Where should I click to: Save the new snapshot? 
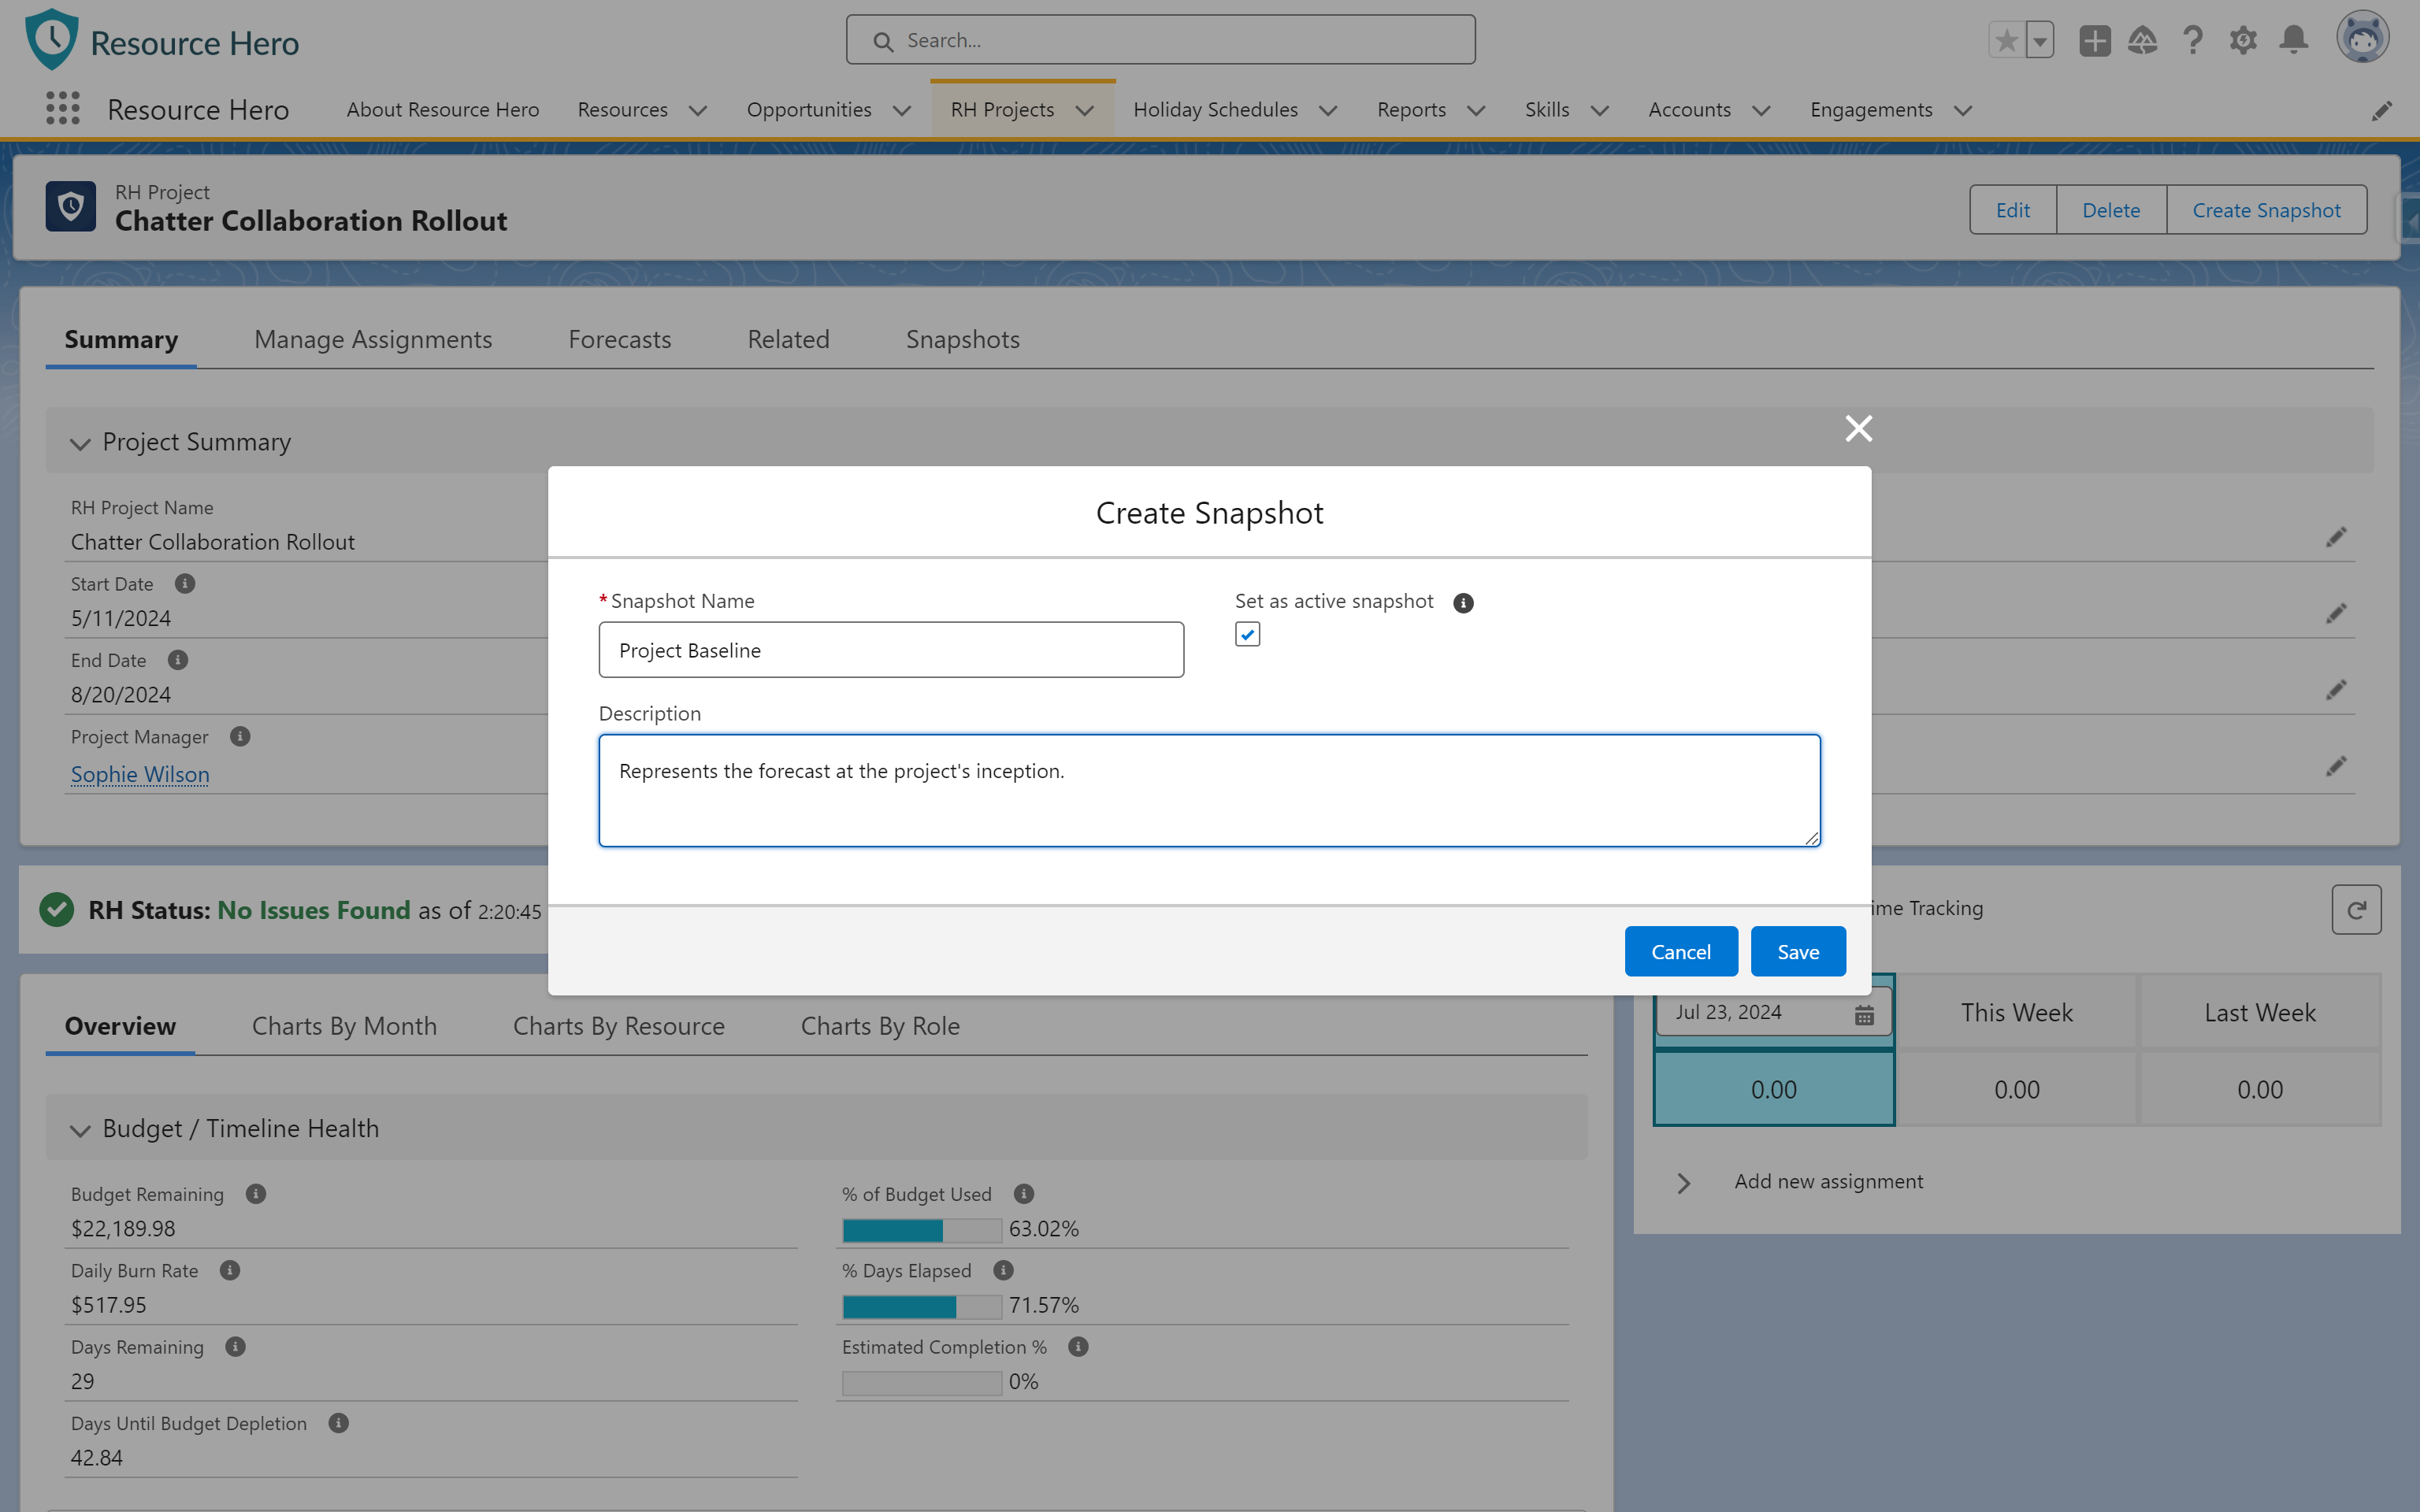pos(1798,951)
